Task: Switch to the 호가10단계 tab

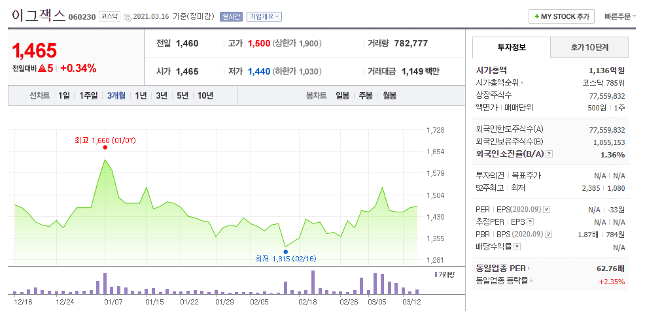Action: click(589, 47)
